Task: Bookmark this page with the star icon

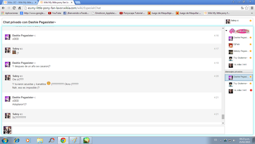Action: click(247, 8)
